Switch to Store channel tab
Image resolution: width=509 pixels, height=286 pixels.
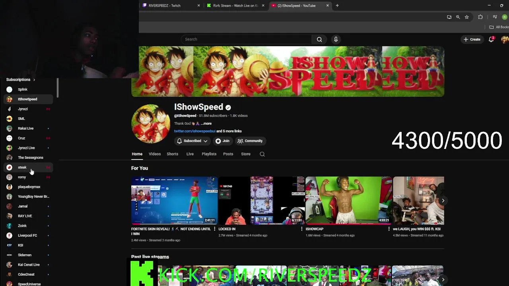[x=246, y=154]
